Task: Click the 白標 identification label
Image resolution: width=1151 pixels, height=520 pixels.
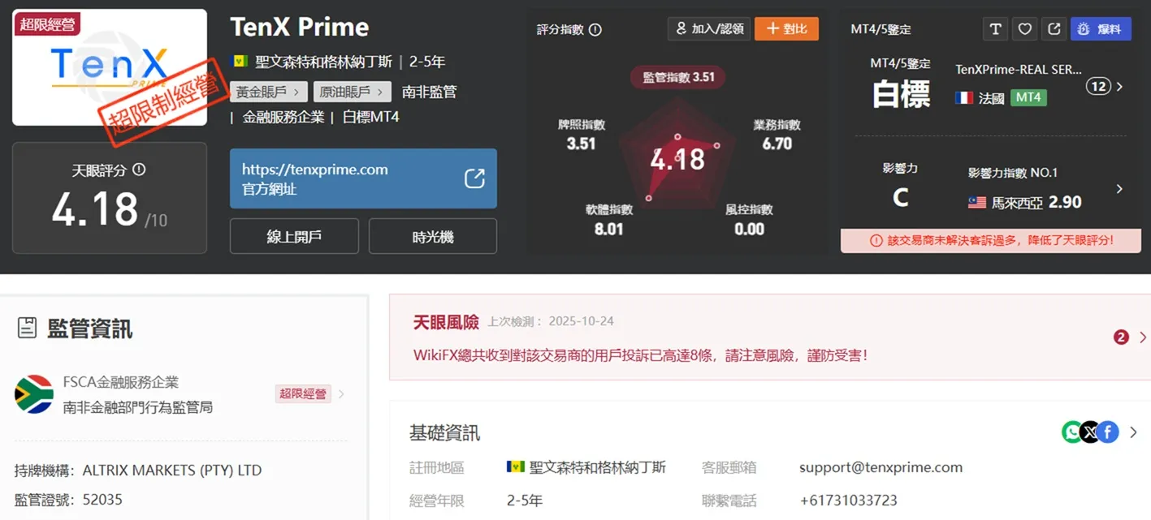Action: pyautogui.click(x=901, y=94)
